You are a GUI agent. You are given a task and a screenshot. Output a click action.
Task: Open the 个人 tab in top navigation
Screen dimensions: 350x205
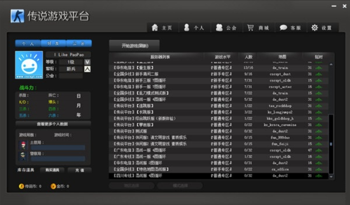pyautogui.click(x=194, y=28)
